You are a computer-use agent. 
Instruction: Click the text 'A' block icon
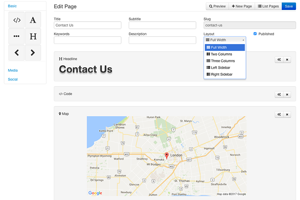pyautogui.click(x=33, y=20)
